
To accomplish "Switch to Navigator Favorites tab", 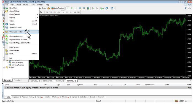I will [x=17, y=80].
